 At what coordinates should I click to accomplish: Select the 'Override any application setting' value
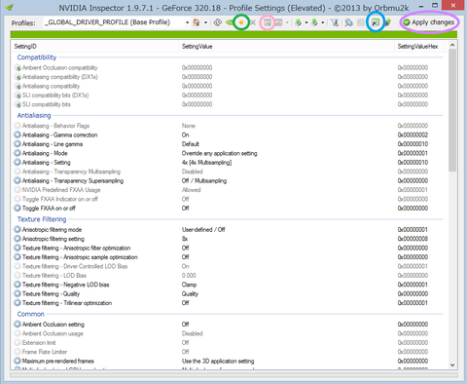point(219,153)
